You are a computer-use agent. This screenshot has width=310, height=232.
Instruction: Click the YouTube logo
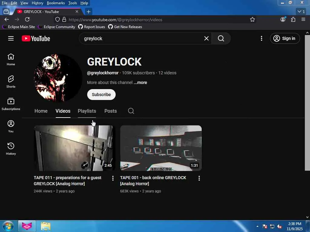click(36, 38)
